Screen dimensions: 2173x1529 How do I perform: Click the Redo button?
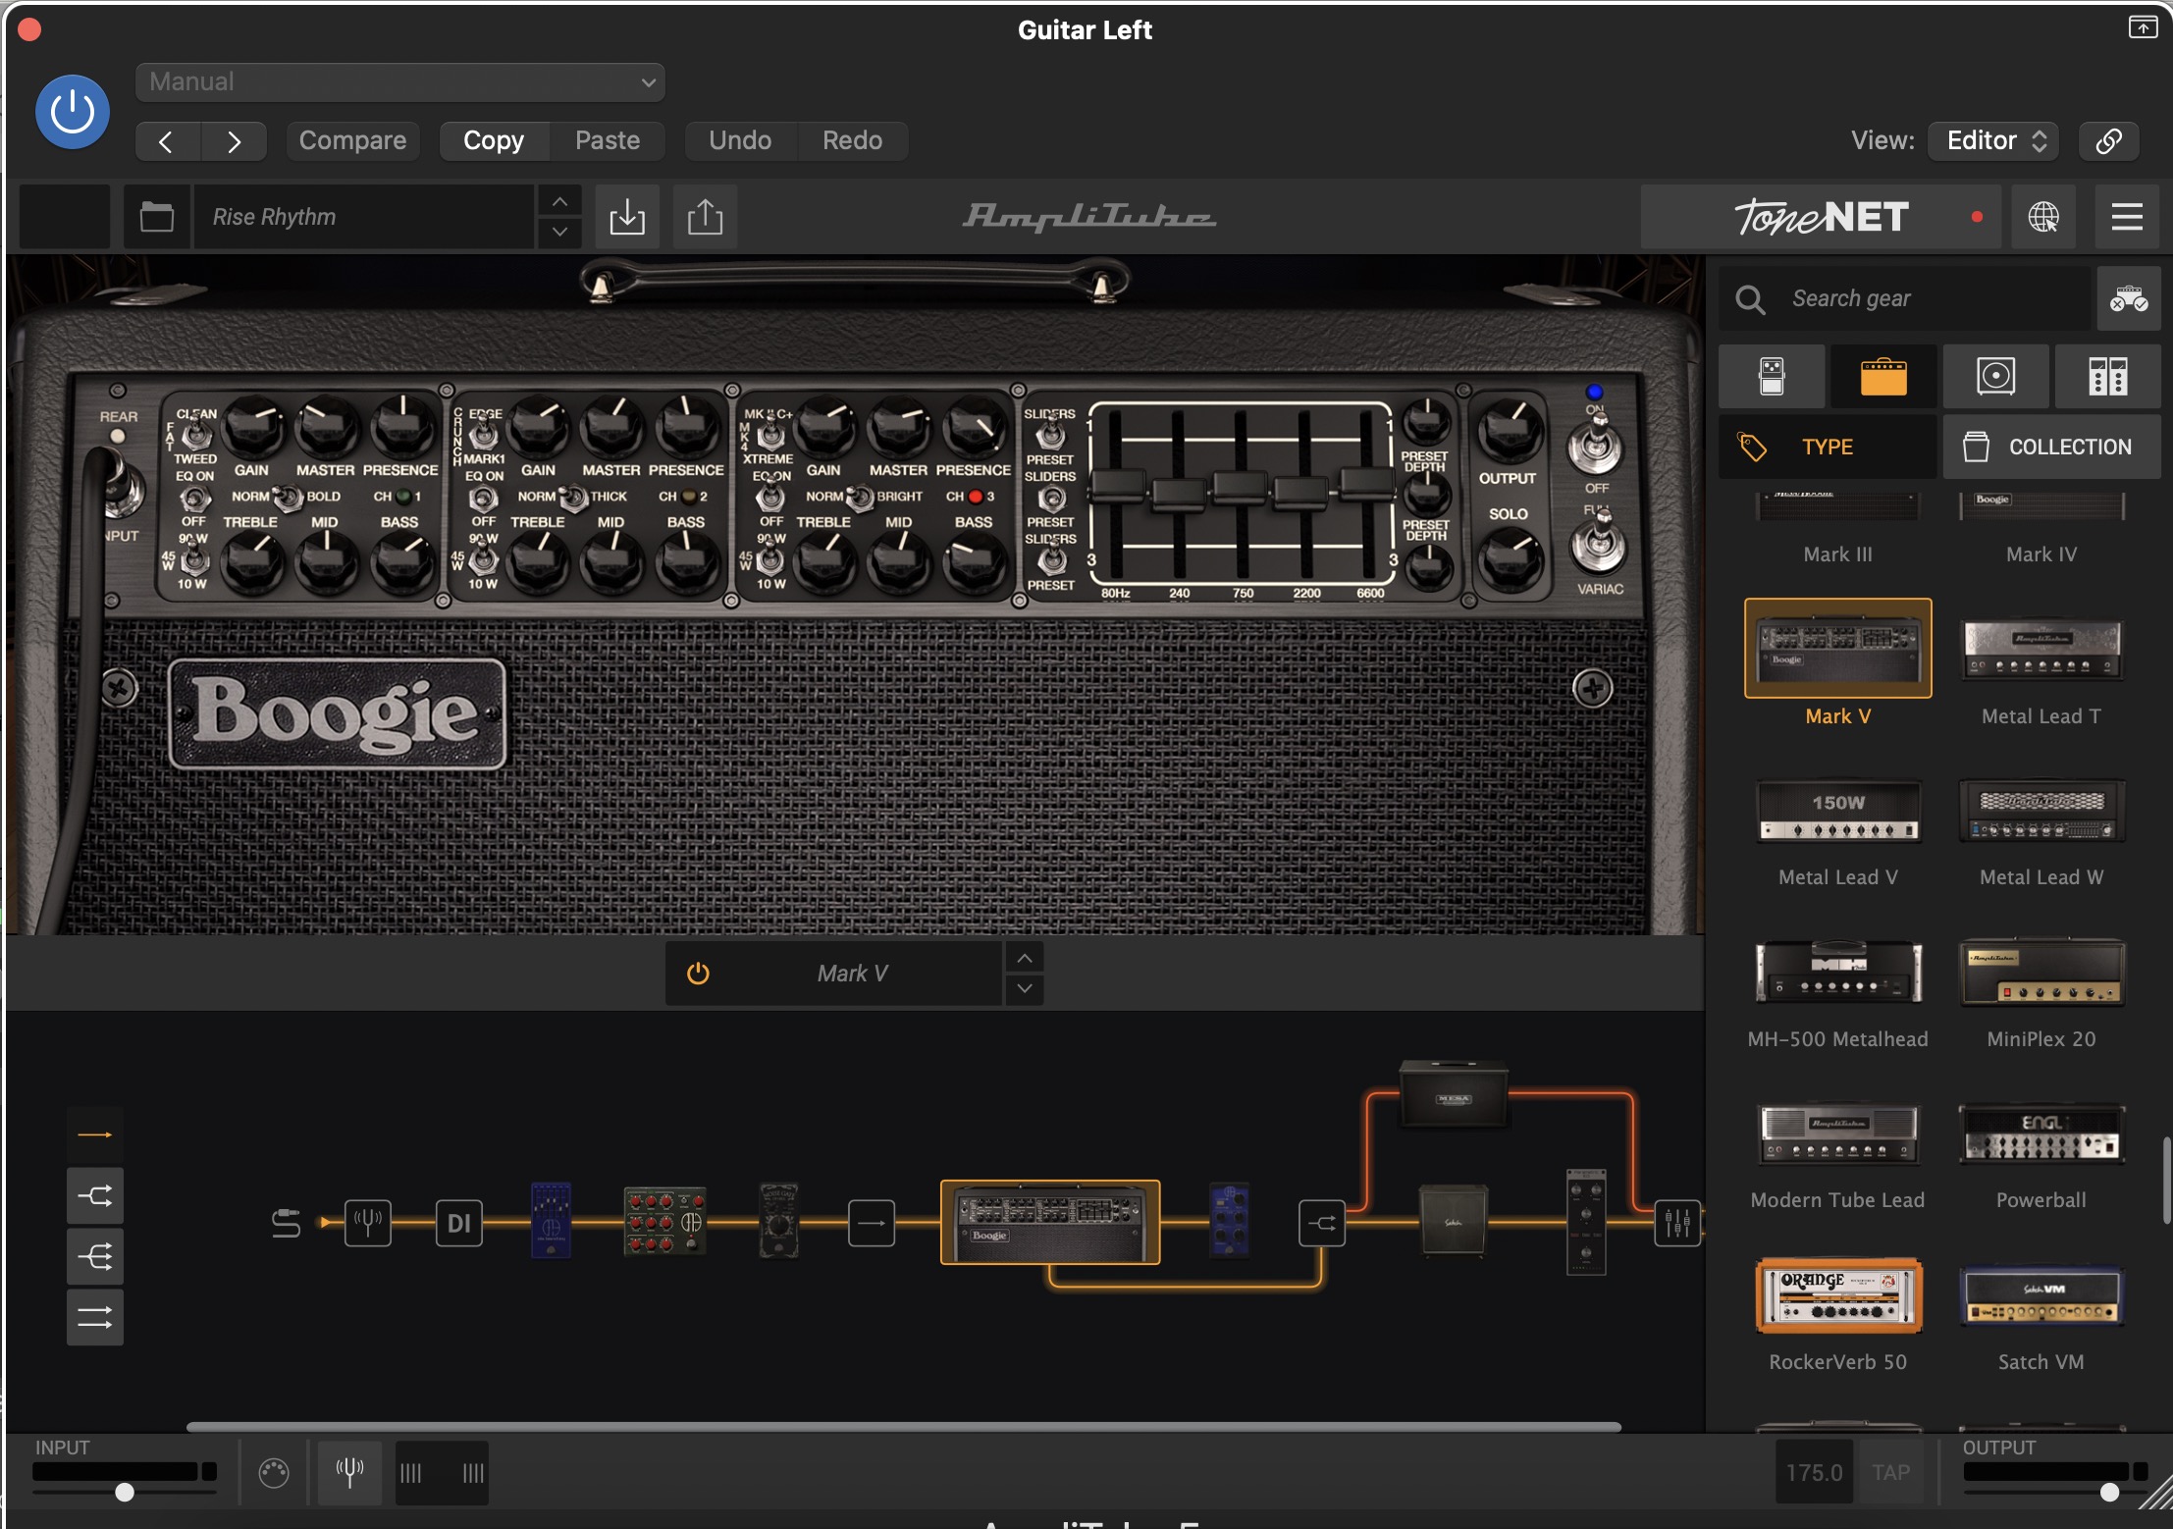(852, 141)
